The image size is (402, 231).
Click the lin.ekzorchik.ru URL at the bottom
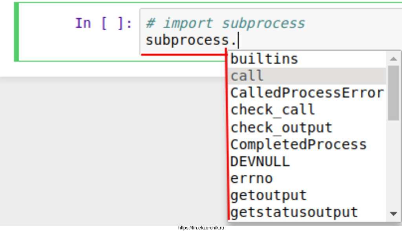[x=201, y=228]
